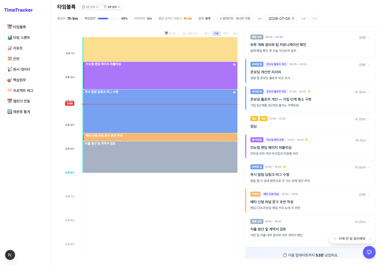
Task: Open the chat assistant bubble button
Action: (x=369, y=252)
